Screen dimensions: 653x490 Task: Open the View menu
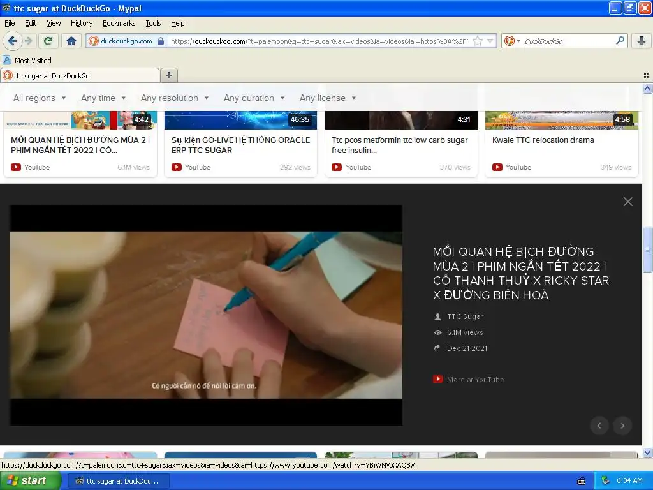point(54,23)
